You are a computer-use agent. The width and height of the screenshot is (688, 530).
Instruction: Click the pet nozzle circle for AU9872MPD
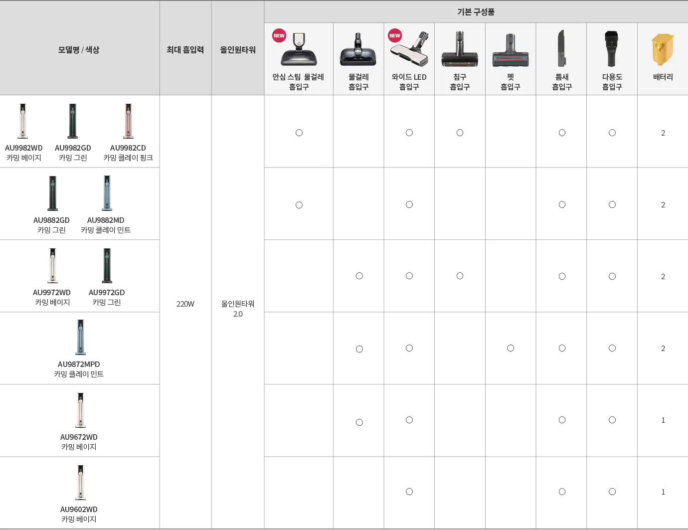point(511,348)
